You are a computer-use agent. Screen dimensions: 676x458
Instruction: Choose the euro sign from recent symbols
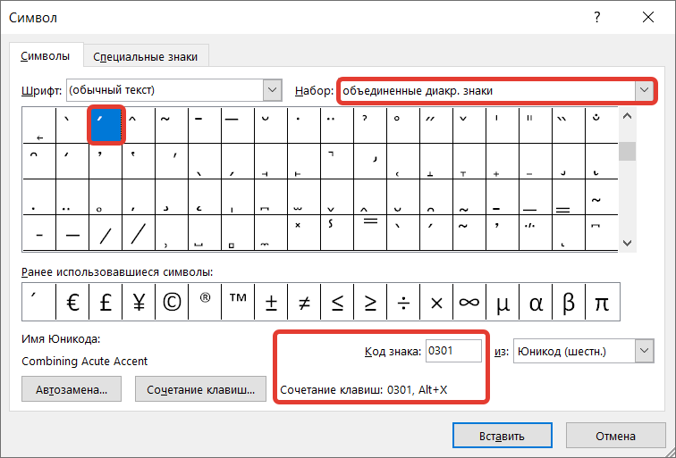click(72, 302)
